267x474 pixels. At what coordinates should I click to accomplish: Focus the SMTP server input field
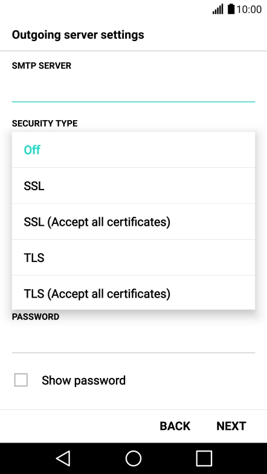(x=133, y=89)
